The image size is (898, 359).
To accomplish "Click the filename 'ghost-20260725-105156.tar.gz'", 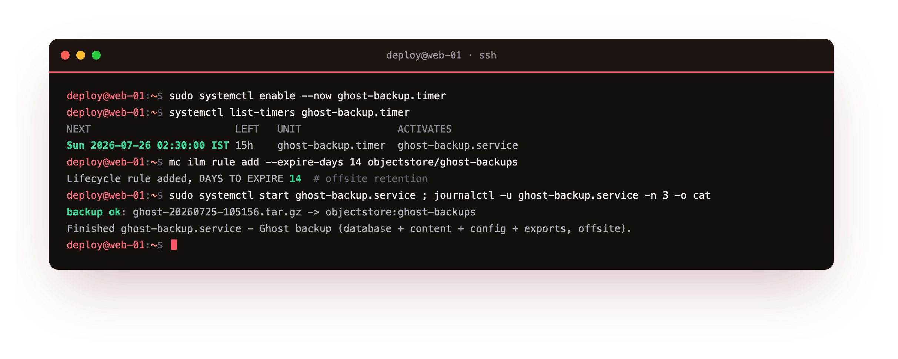I will (x=217, y=212).
